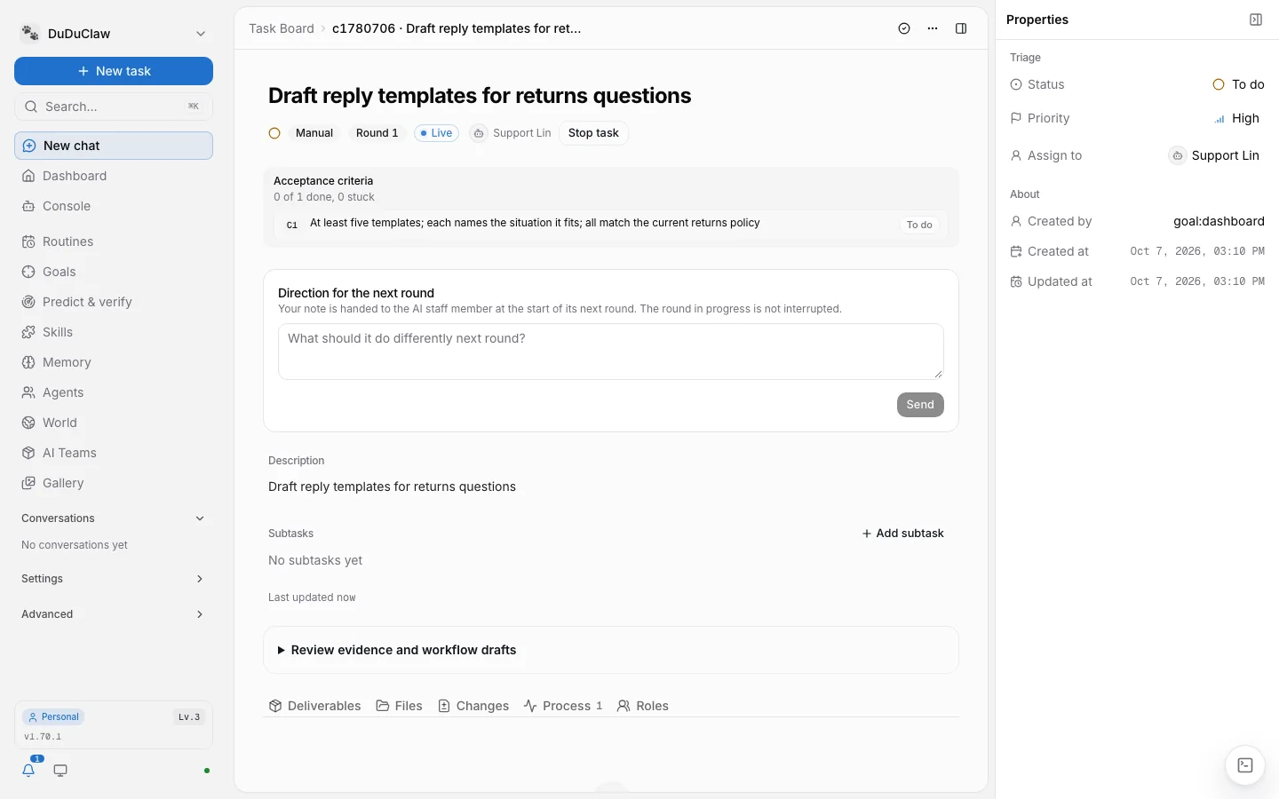Collapse the Properties panel icon
The image size is (1279, 799).
[1256, 20]
